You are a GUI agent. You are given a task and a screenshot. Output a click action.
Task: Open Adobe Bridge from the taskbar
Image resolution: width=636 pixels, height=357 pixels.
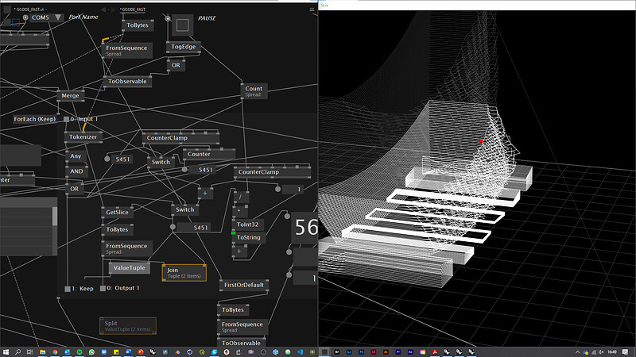(x=337, y=352)
